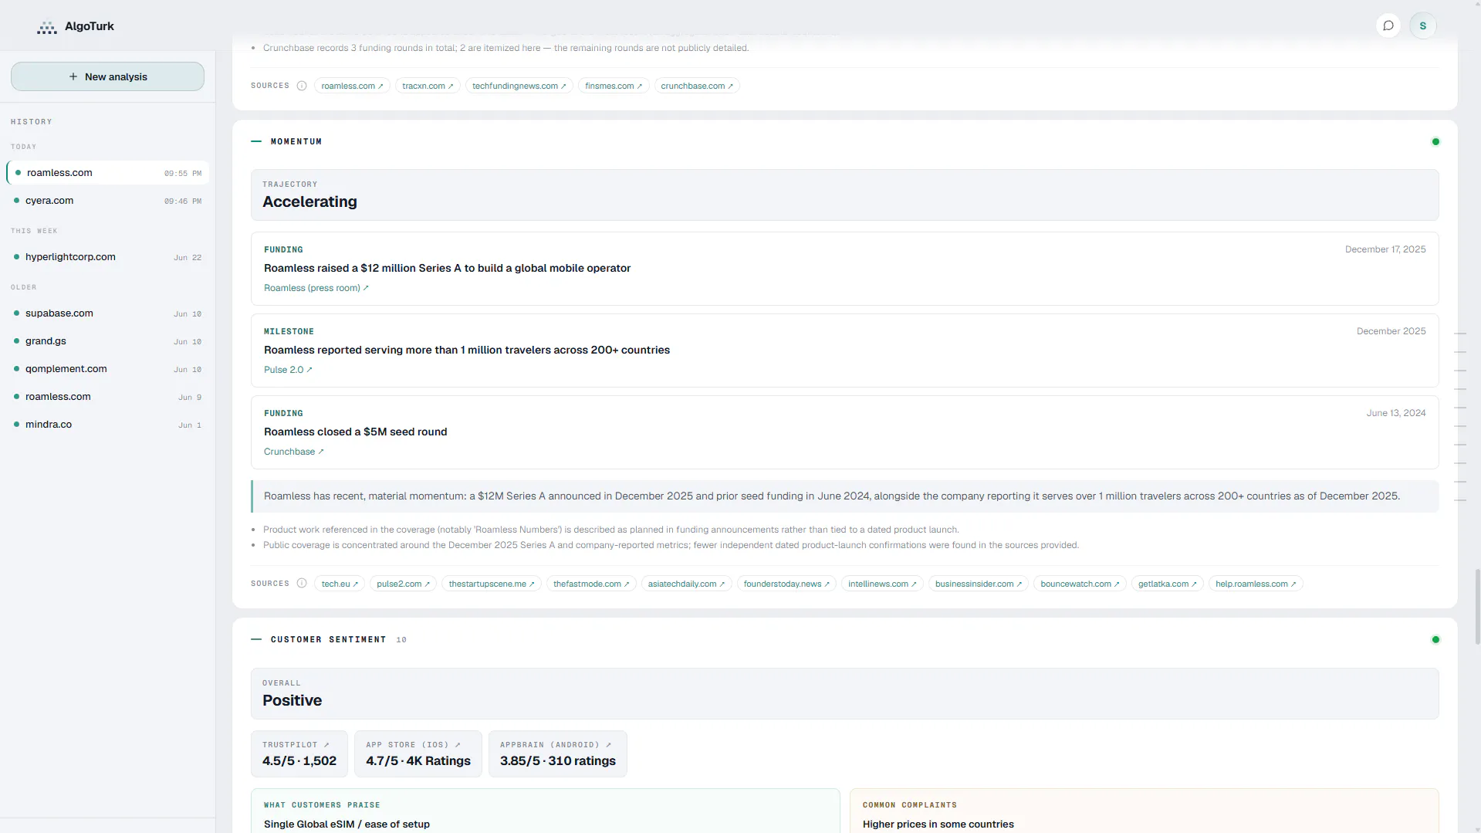Open roamless.com Jun 9 history entry

coord(107,397)
